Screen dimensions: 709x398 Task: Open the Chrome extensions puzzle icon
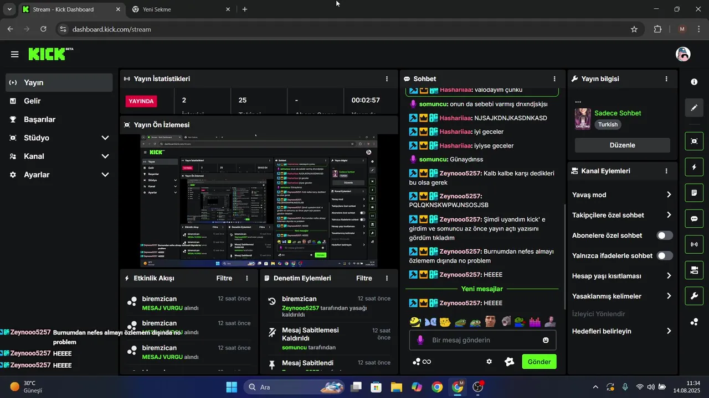658,29
